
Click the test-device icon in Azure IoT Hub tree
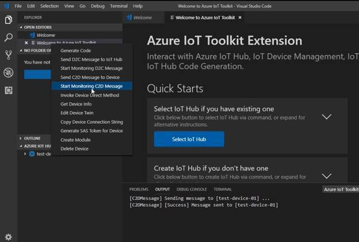32,154
